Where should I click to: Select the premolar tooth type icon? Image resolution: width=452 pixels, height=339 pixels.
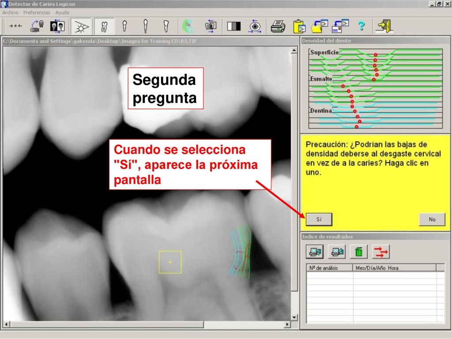click(124, 26)
